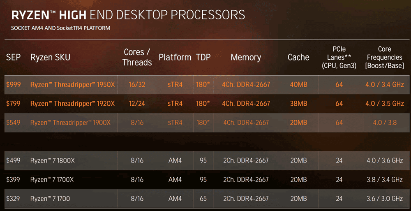Click the Ryzen 7 1700 SKU name
Image resolution: width=411 pixels, height=211 pixels.
click(50, 199)
